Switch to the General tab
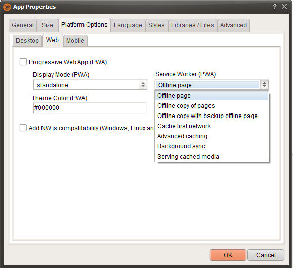The height and width of the screenshot is (268, 293). pos(23,25)
